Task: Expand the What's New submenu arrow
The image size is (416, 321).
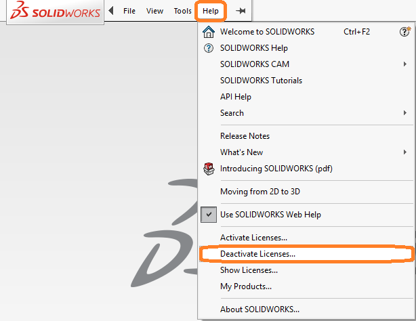Action: point(404,152)
